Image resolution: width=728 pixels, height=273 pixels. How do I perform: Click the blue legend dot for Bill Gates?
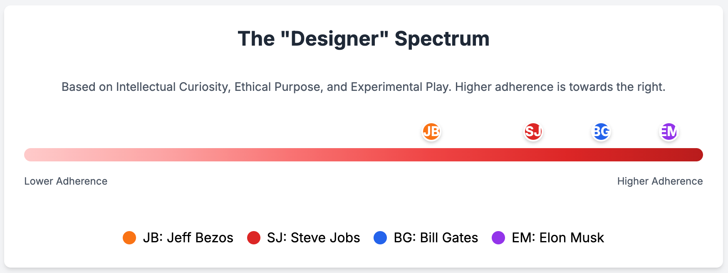pos(380,238)
